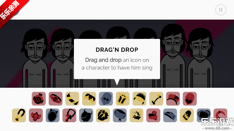Choose the red bald head icon
234x131 pixels.
click(x=190, y=99)
